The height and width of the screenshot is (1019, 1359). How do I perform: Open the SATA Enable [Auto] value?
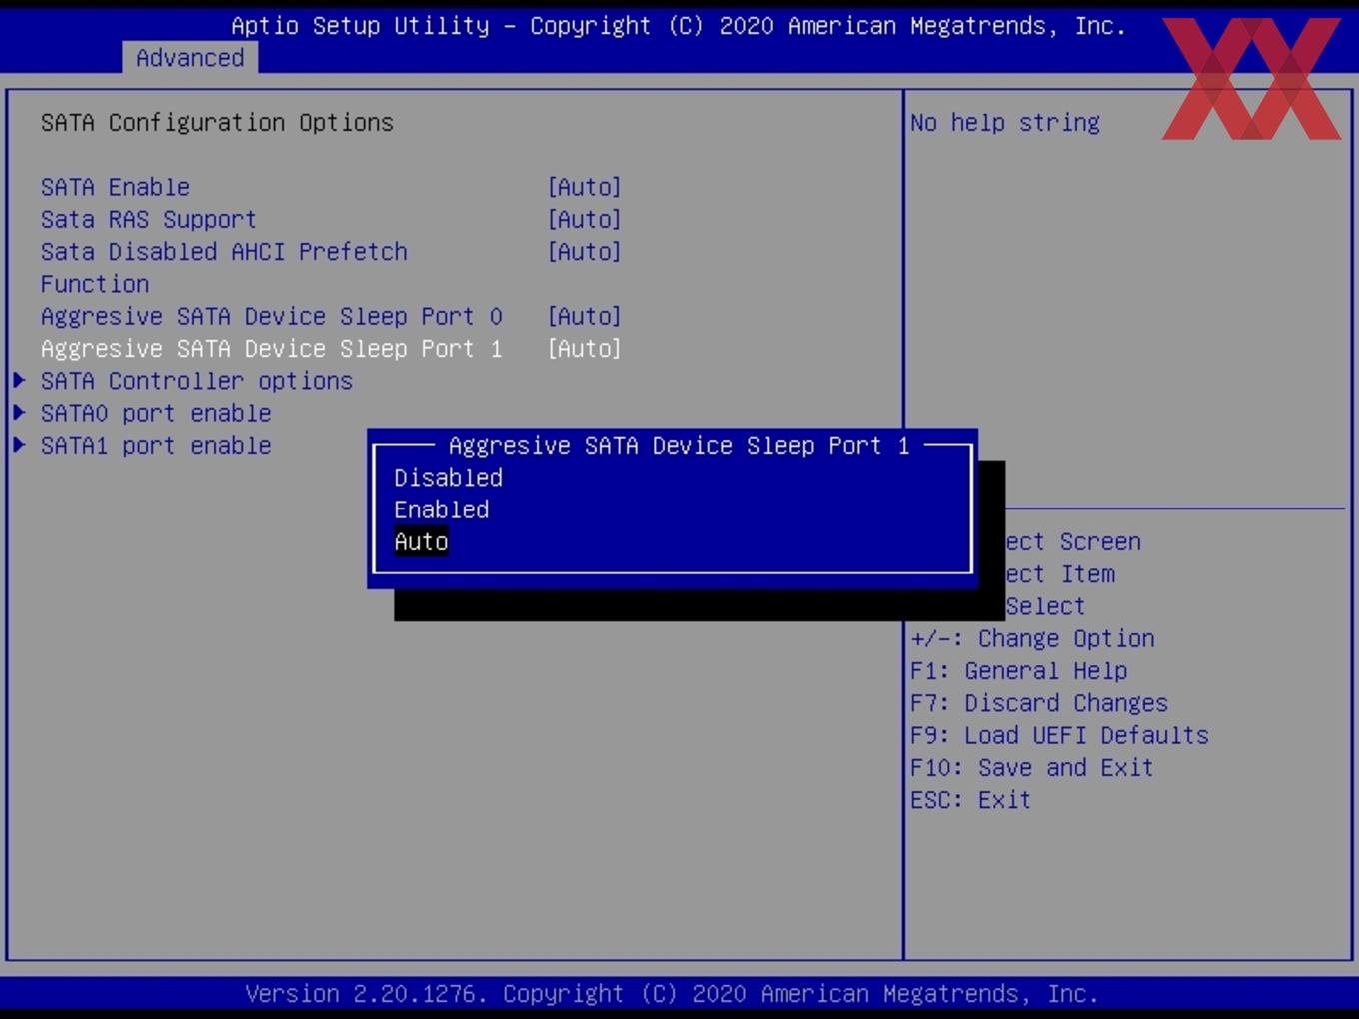pyautogui.click(x=584, y=187)
